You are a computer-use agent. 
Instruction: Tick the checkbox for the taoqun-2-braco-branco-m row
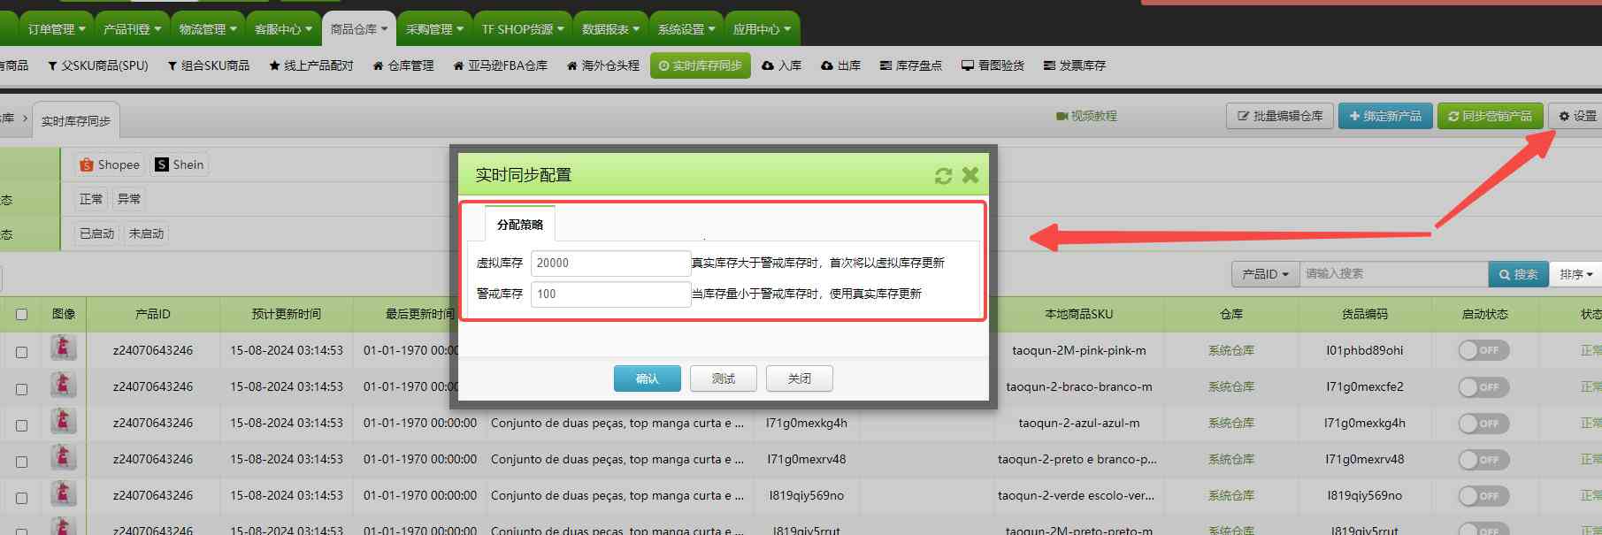[x=21, y=388]
